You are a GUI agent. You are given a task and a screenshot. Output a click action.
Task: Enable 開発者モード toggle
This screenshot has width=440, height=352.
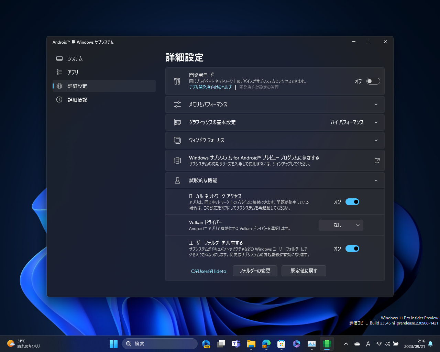373,81
